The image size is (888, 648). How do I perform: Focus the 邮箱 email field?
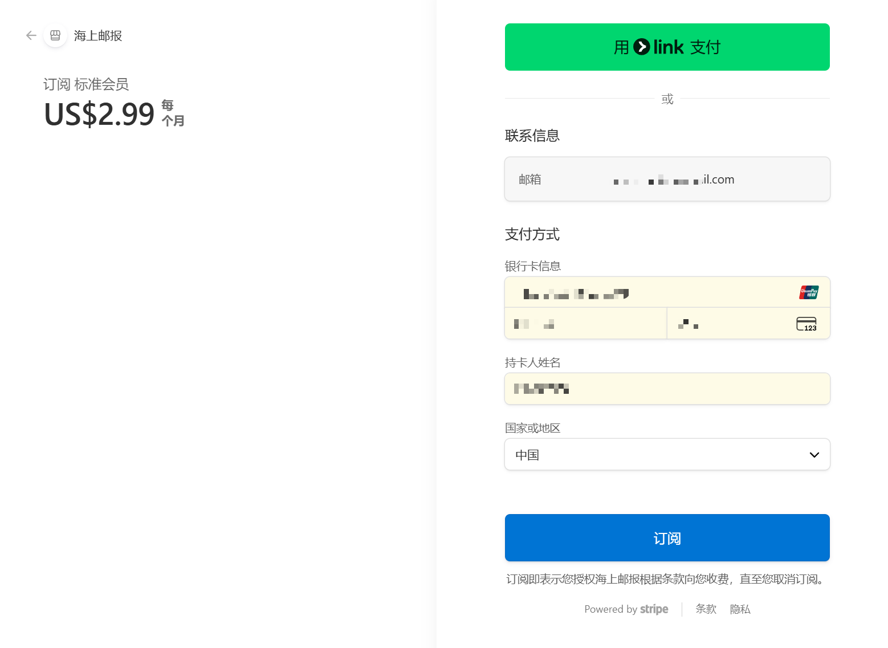[x=667, y=179]
